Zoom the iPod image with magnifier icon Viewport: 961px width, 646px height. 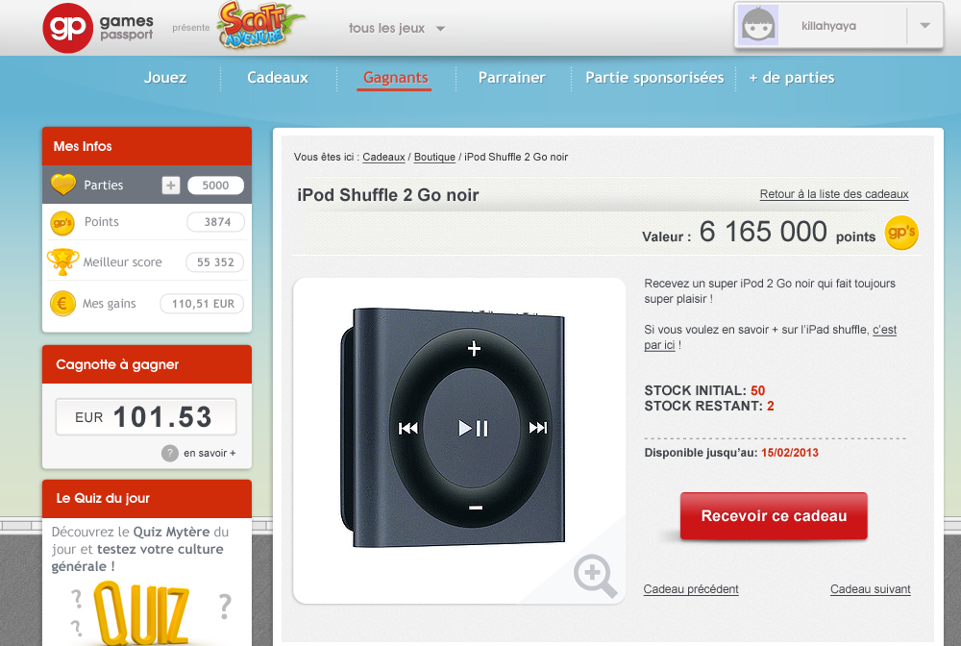point(595,576)
